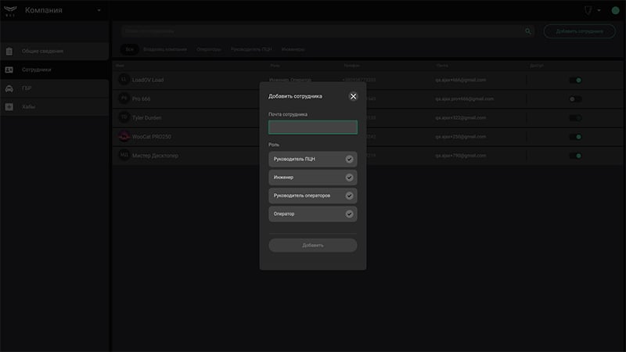This screenshot has width=626, height=352.
Task: Close the Добавить сотрудника dialog
Action: click(x=353, y=96)
